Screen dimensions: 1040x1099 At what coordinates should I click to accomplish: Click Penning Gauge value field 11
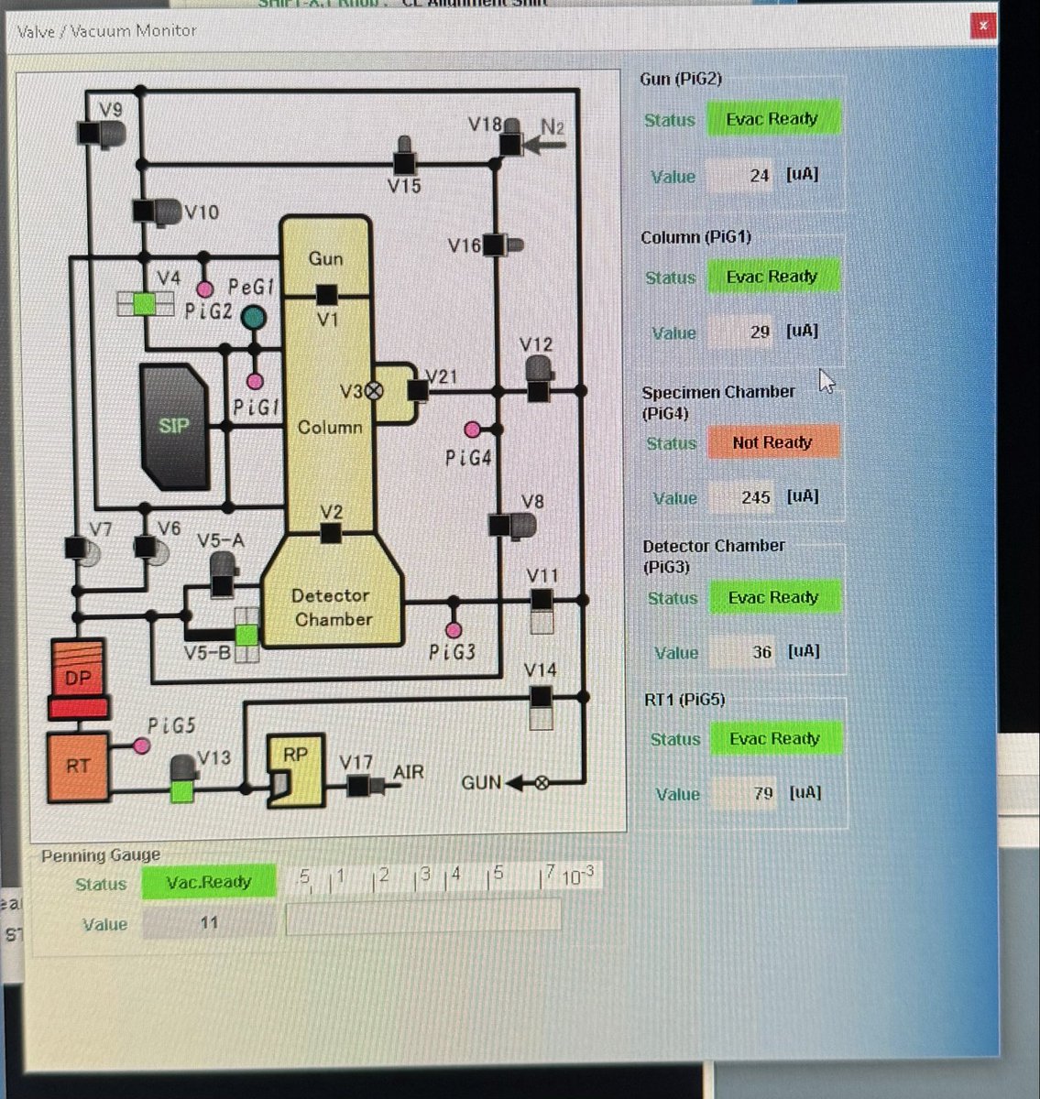[209, 923]
